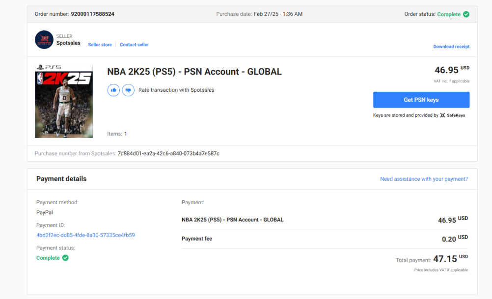Screen dimensions: 492x299
Task: Click the Spotsales seller avatar
Action: click(x=44, y=40)
